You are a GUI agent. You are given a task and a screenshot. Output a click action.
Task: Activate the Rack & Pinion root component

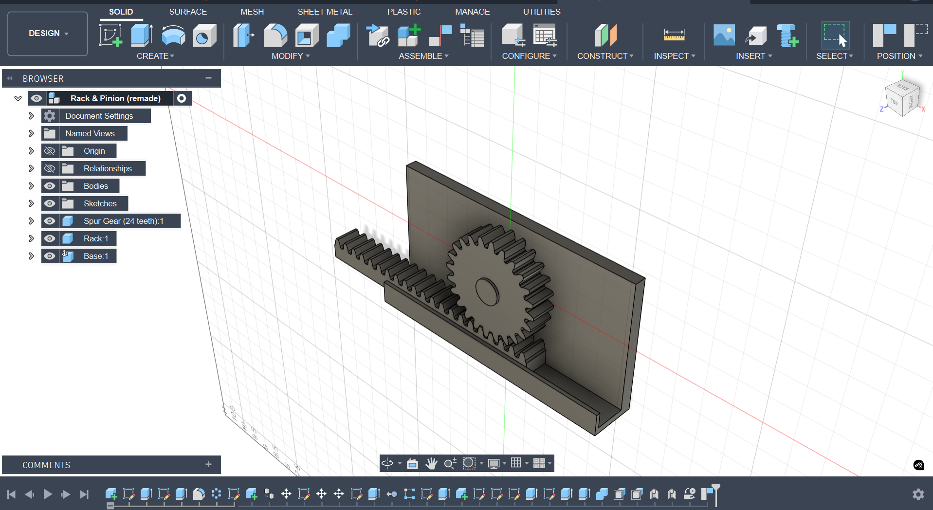click(182, 98)
